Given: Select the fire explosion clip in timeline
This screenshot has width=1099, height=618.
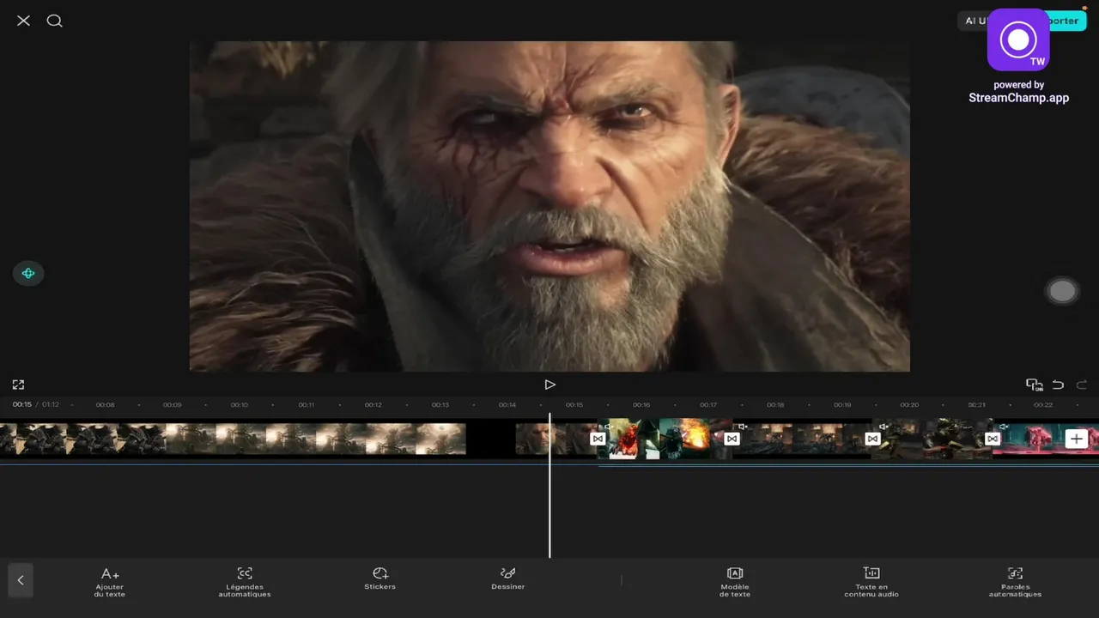Looking at the screenshot, I should click(x=665, y=439).
